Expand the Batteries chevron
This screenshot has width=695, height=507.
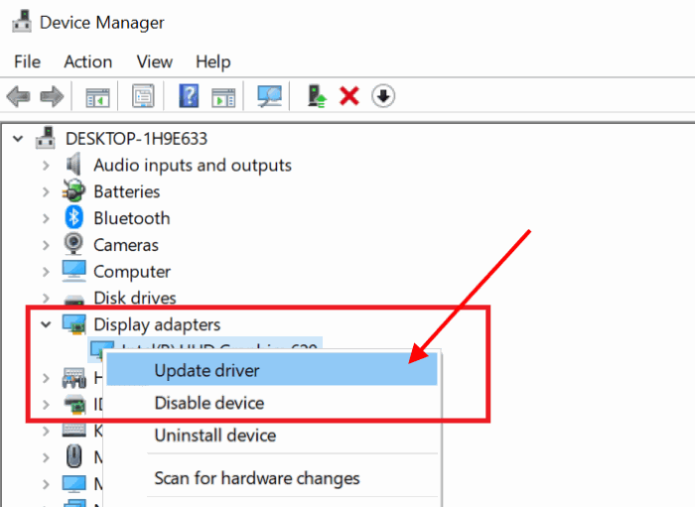(46, 191)
